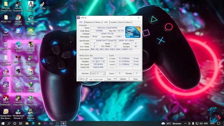Open the notification center icon
Screen dimensions: 224x126
point(218,124)
